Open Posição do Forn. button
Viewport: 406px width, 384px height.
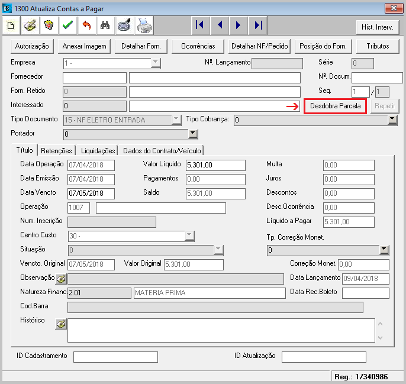click(323, 46)
